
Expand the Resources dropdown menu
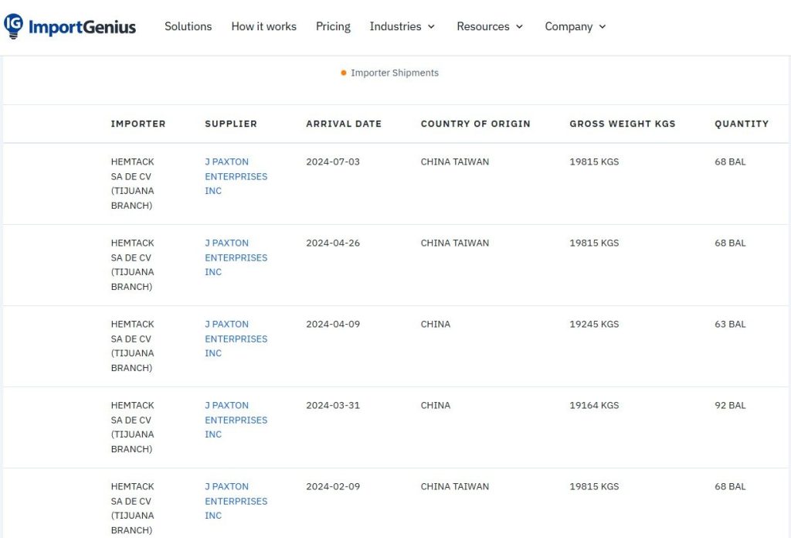point(490,26)
